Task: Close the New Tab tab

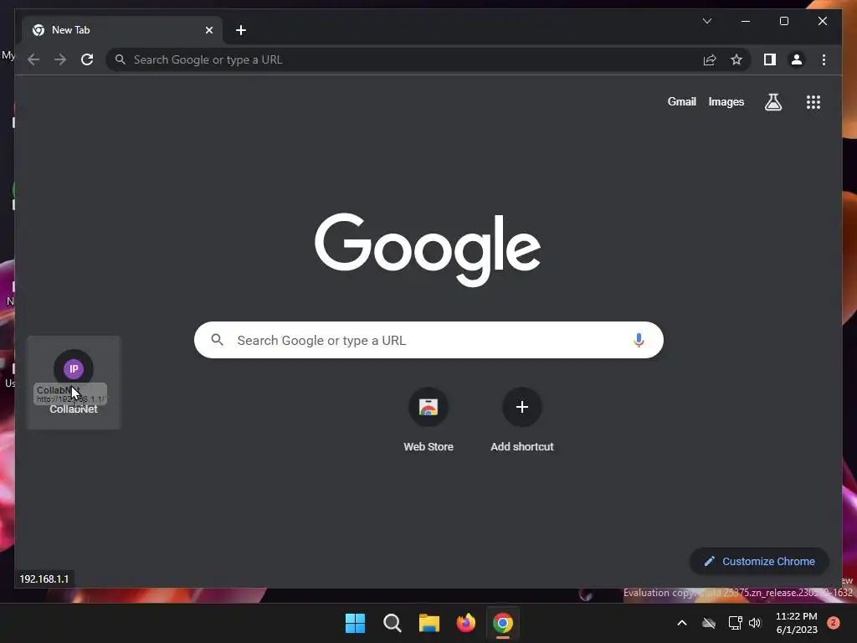Action: (x=208, y=30)
